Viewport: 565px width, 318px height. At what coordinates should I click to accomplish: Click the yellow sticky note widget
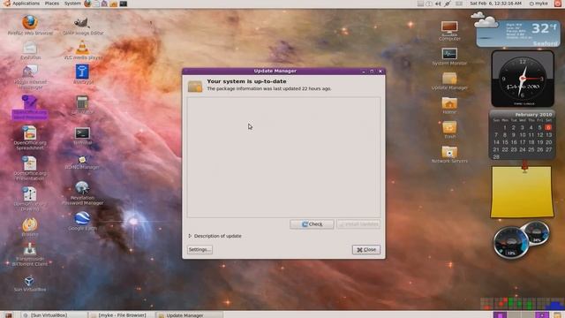pos(522,192)
